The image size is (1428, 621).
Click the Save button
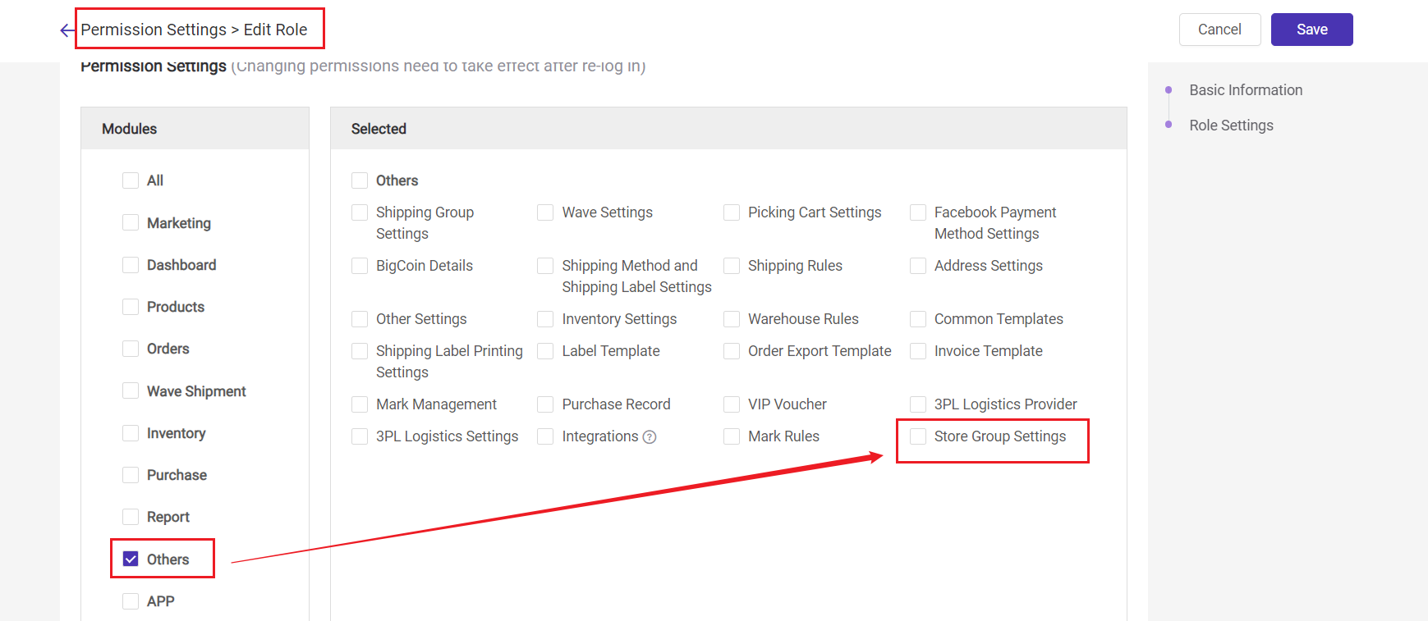[x=1311, y=30]
